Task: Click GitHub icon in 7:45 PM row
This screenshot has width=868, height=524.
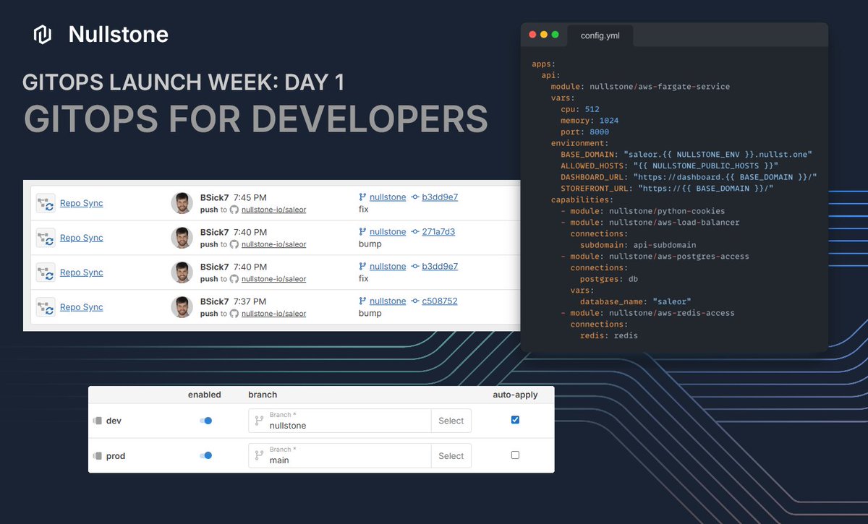Action: pyautogui.click(x=234, y=210)
